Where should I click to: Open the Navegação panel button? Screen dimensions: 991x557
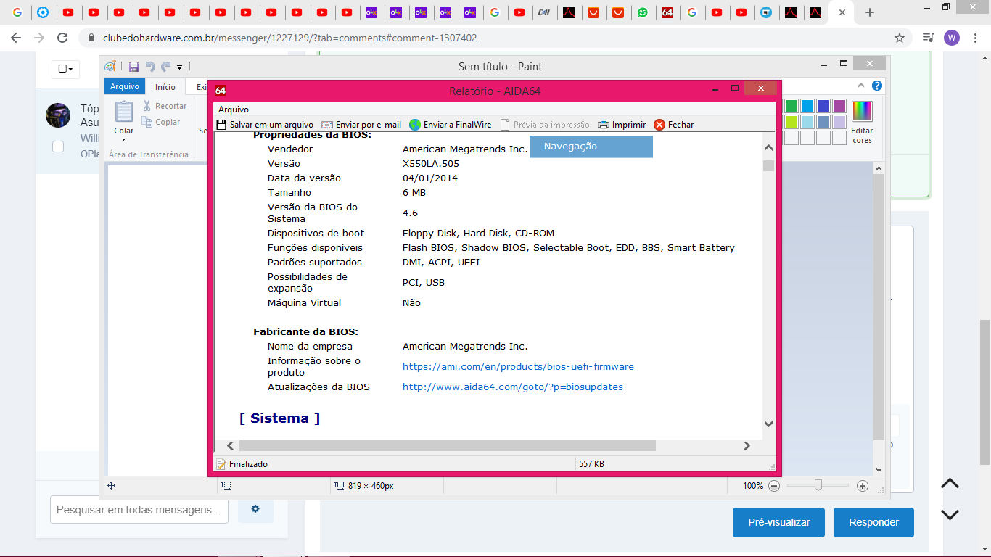(x=591, y=147)
